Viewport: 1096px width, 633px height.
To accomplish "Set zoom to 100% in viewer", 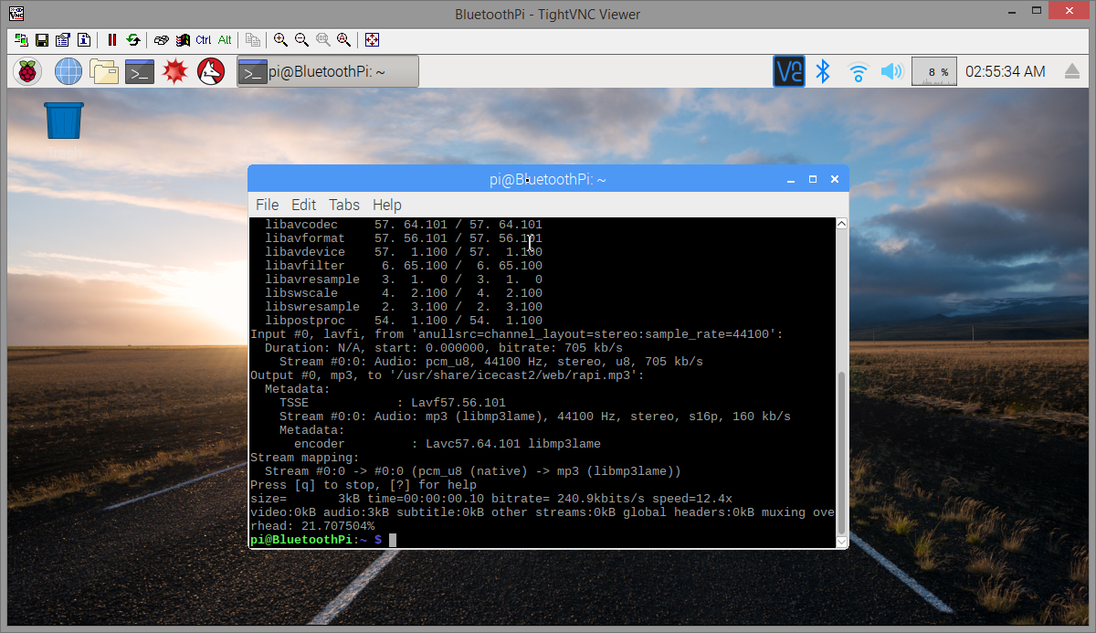I will click(322, 40).
